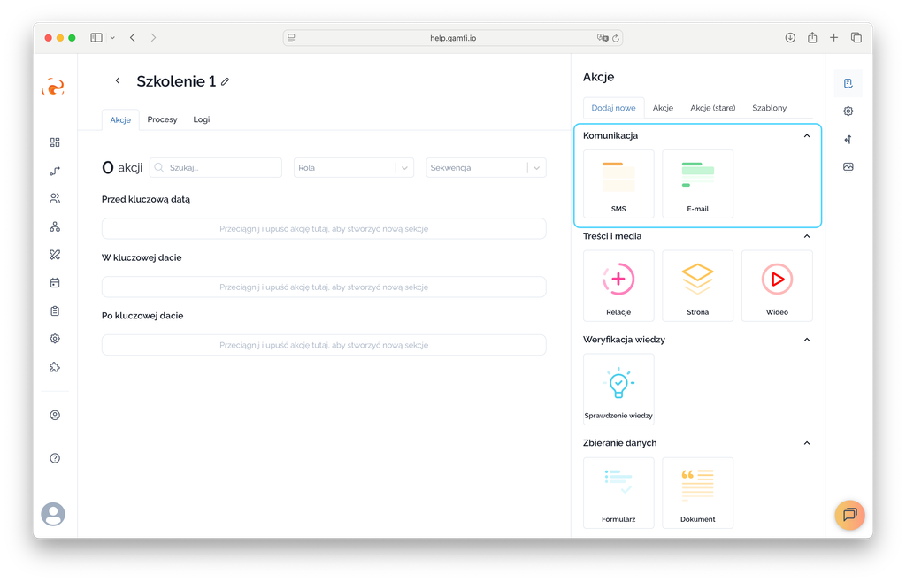Screen dimensions: 906x582
Task: Click the pencil icon beside Szkolenie 1
Action: 226,81
